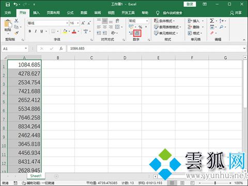Screen dimensions: 248x186
Task: Click the Insert cells button
Action: (x=196, y=21)
